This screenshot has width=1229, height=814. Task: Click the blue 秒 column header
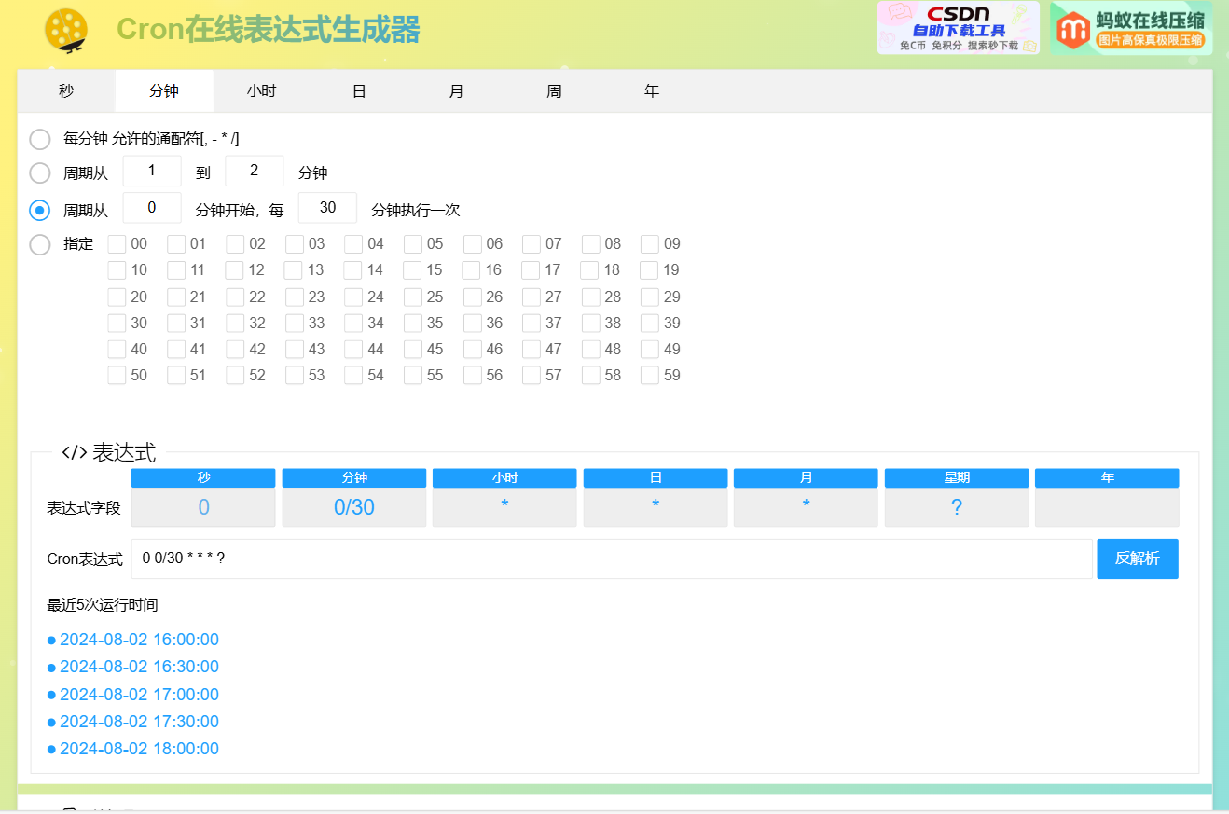(x=203, y=477)
